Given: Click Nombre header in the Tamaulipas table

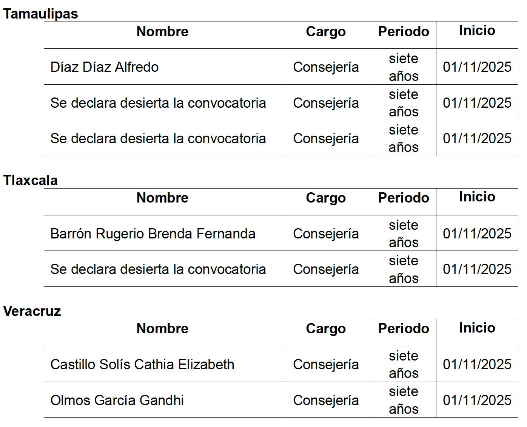Looking at the screenshot, I should [162, 32].
